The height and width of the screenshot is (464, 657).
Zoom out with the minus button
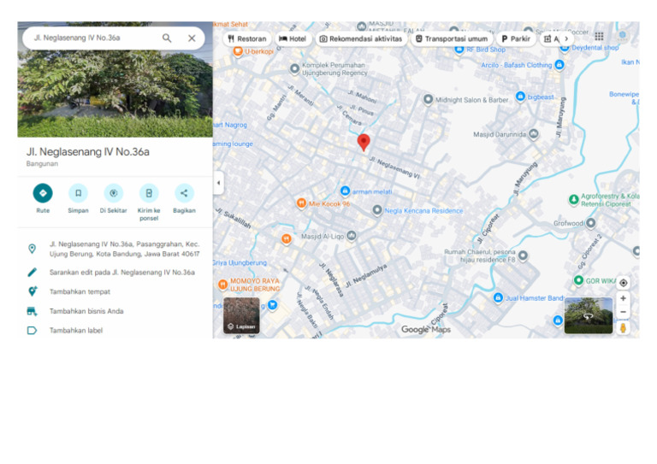[x=623, y=312]
